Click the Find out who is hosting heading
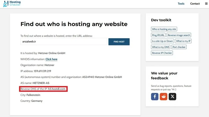 coord(74,24)
